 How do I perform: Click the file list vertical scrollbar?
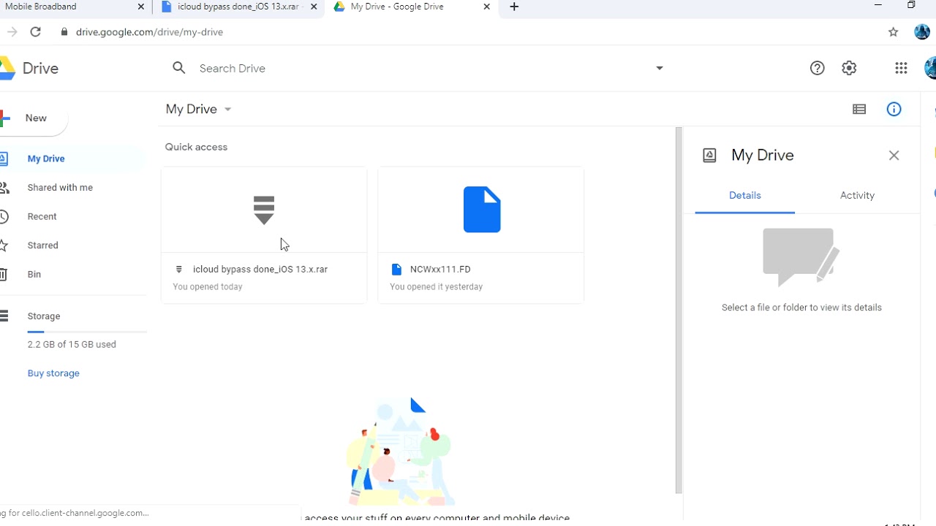(679, 310)
